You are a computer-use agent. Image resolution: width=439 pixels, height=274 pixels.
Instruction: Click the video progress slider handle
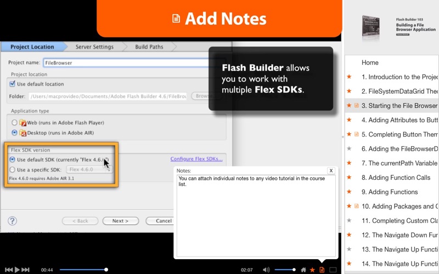click(106, 270)
